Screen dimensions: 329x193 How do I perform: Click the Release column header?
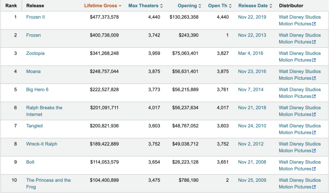pos(35,6)
